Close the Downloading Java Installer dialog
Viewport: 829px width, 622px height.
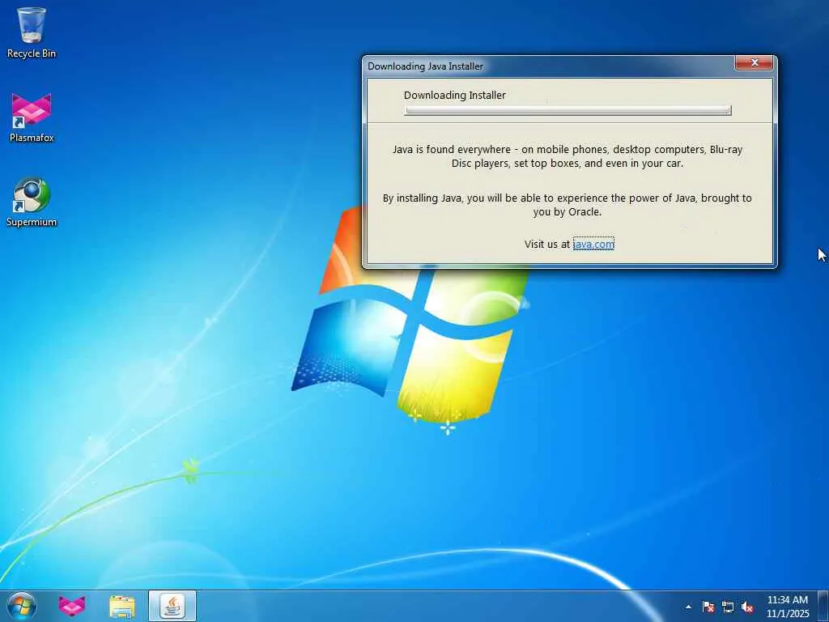click(x=755, y=63)
